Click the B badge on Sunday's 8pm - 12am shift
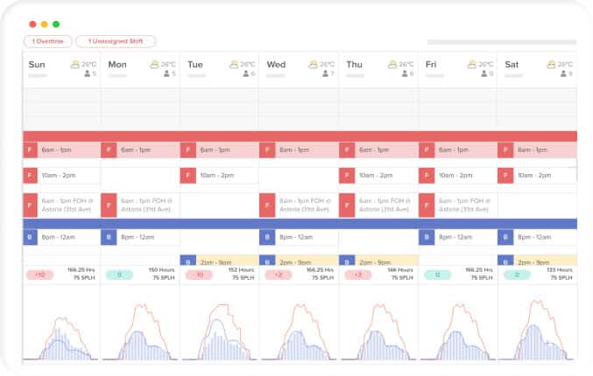The width and height of the screenshot is (593, 376). point(31,238)
